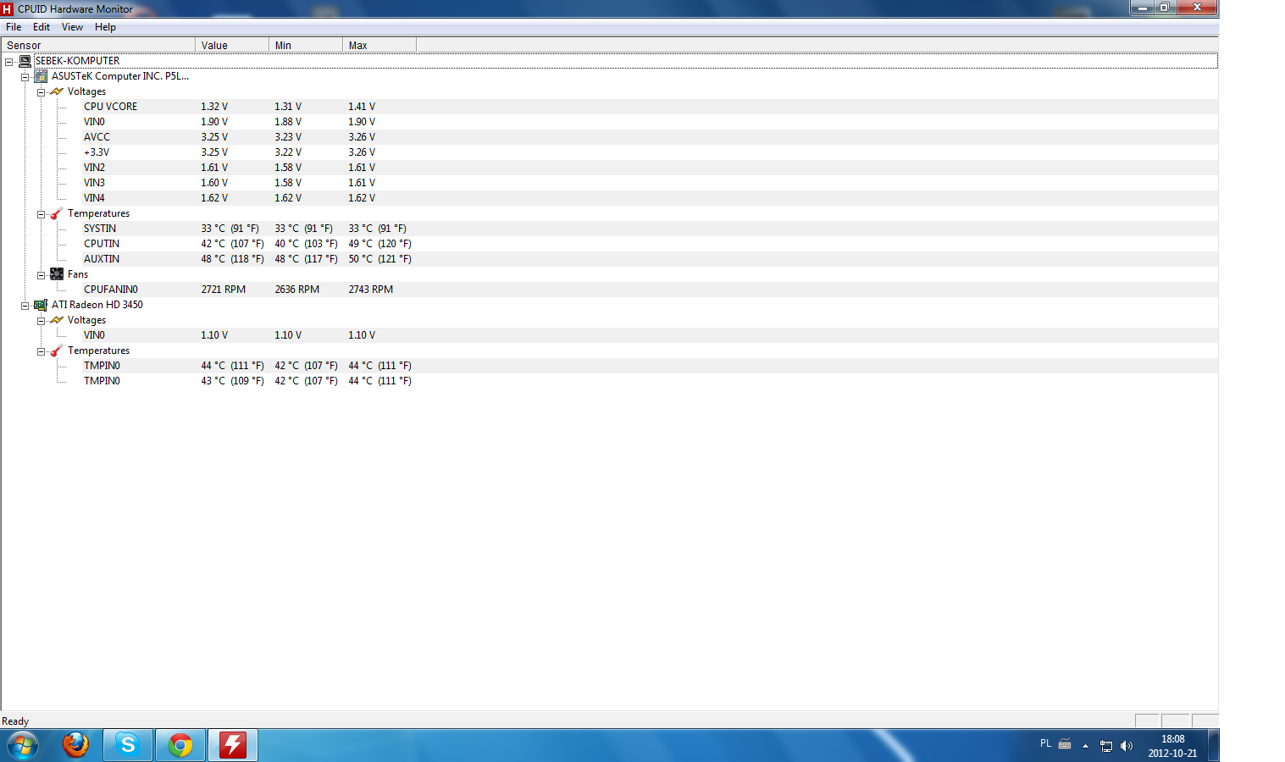Open the File menu
The width and height of the screenshot is (1285, 762).
click(x=14, y=27)
